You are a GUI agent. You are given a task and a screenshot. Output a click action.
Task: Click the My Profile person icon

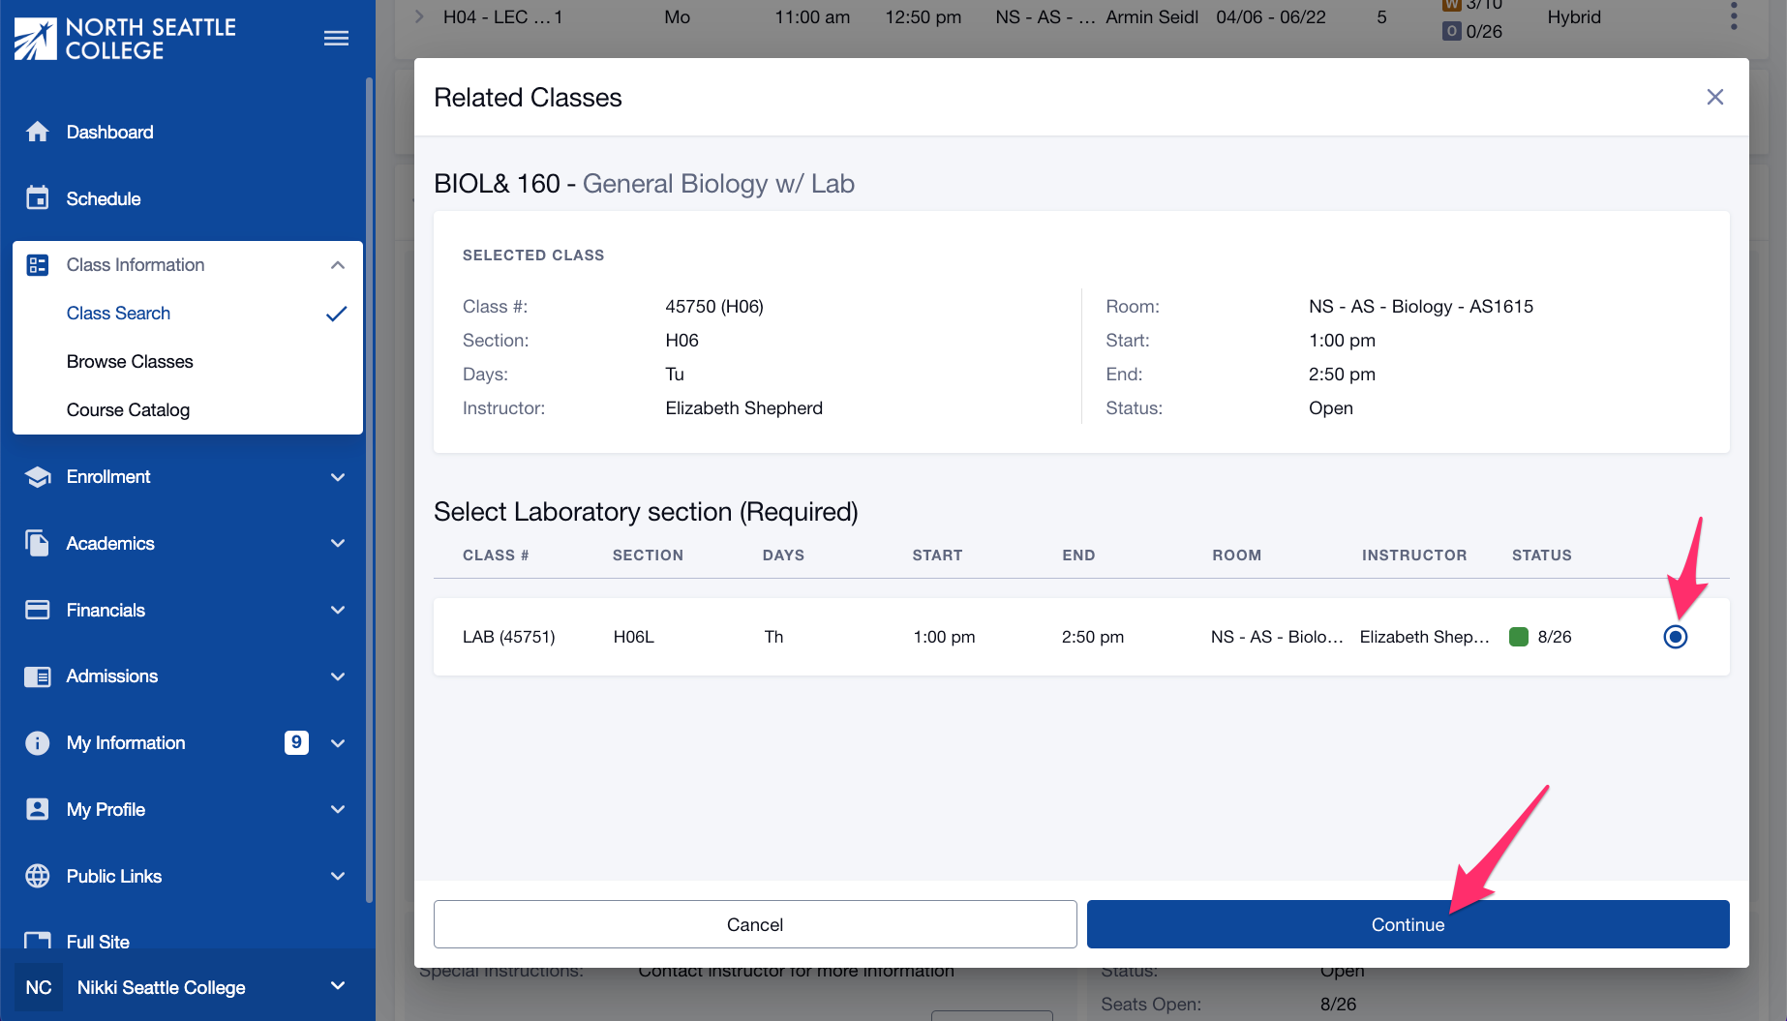pyautogui.click(x=37, y=809)
